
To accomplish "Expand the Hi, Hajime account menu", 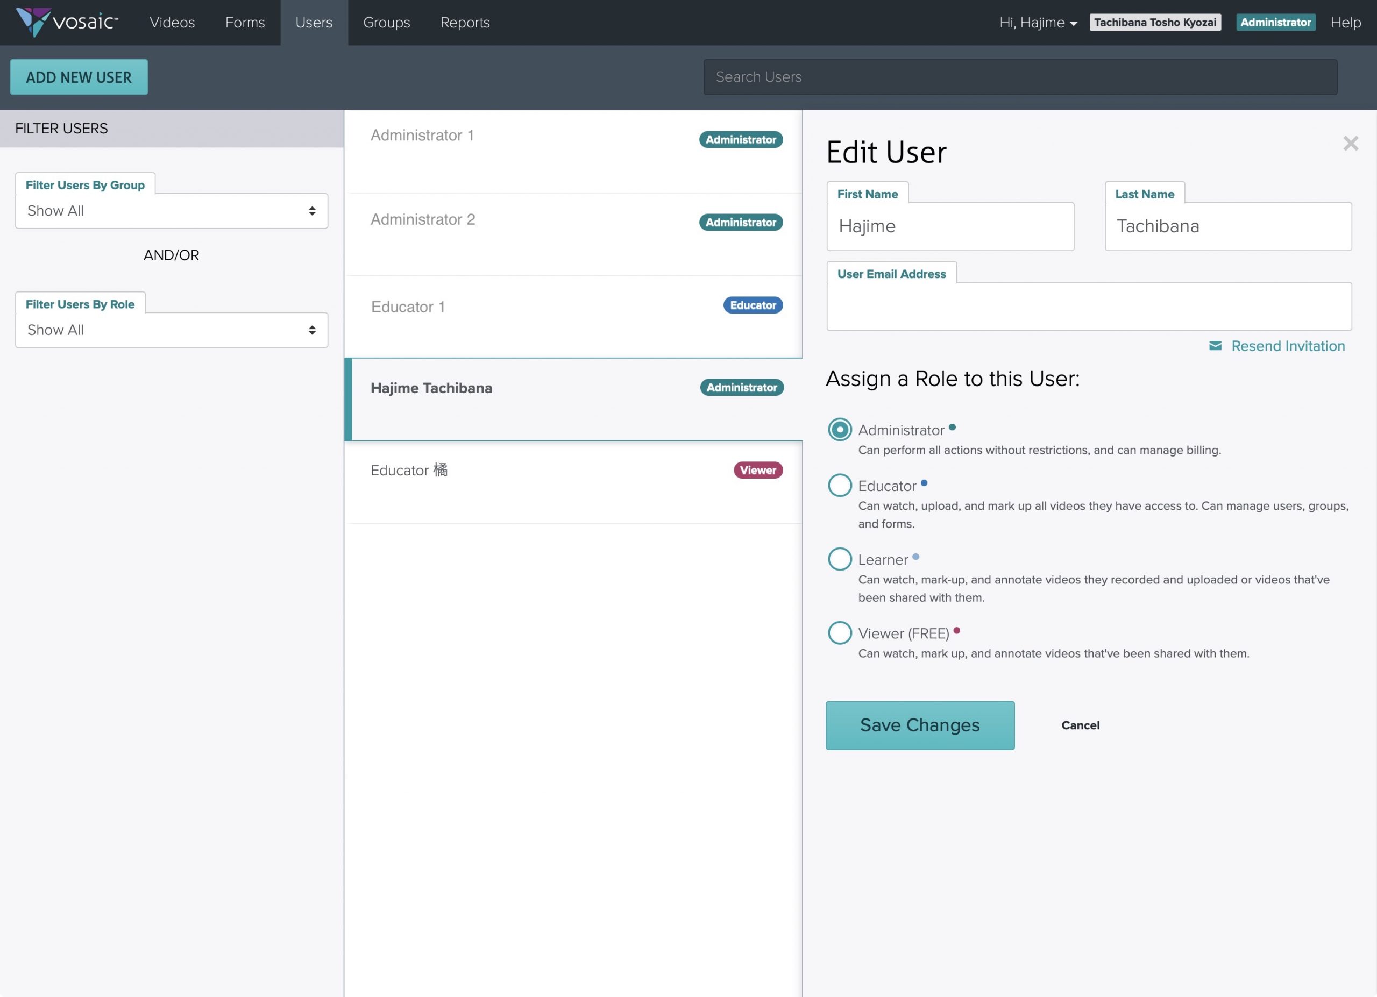I will point(1038,23).
